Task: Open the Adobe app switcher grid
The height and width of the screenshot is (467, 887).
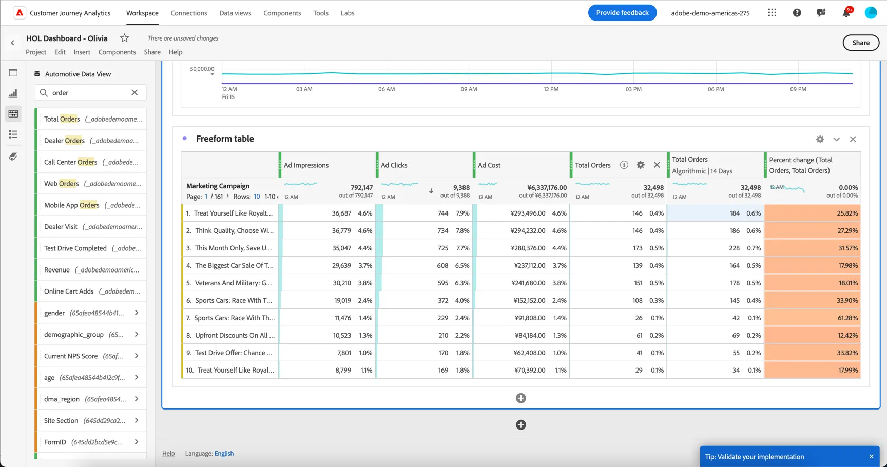Action: pyautogui.click(x=772, y=13)
